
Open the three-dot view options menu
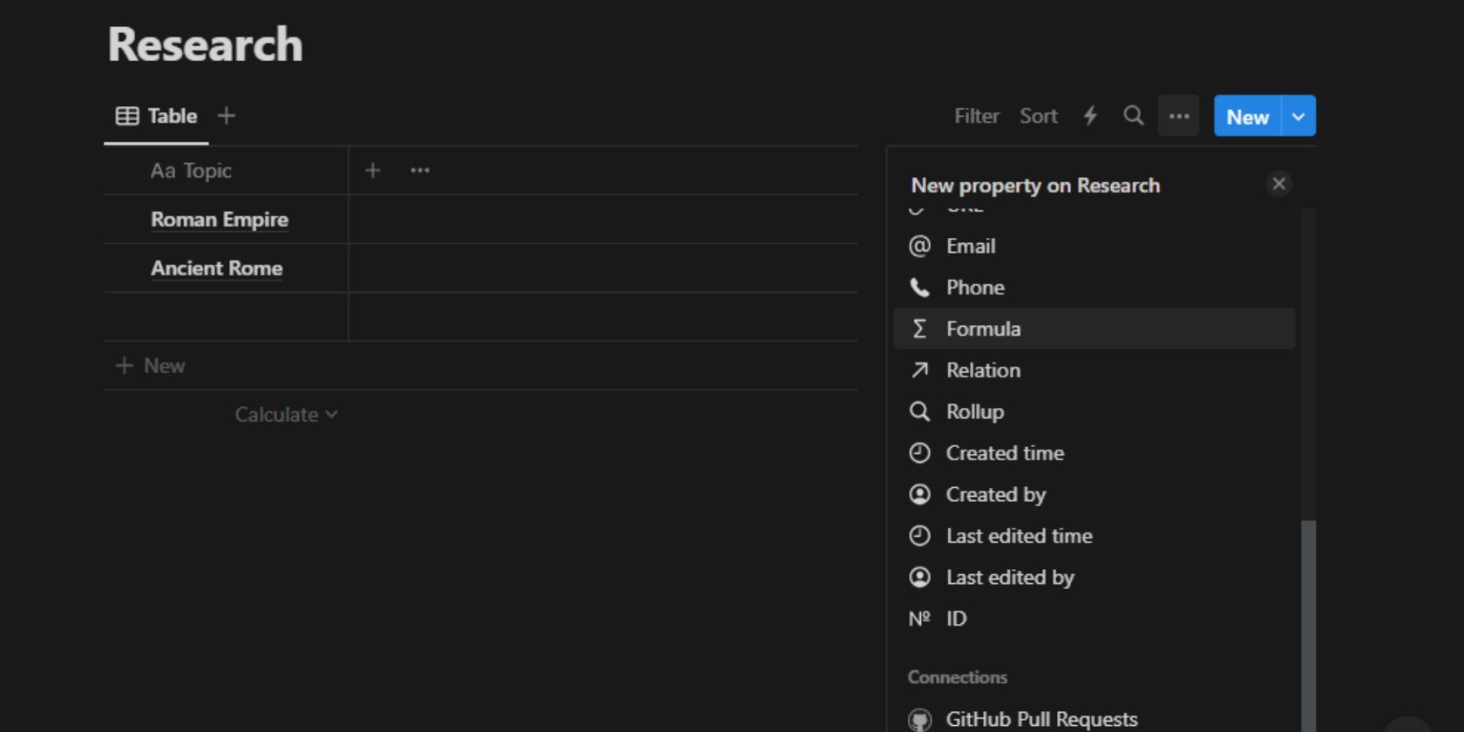tap(1179, 116)
